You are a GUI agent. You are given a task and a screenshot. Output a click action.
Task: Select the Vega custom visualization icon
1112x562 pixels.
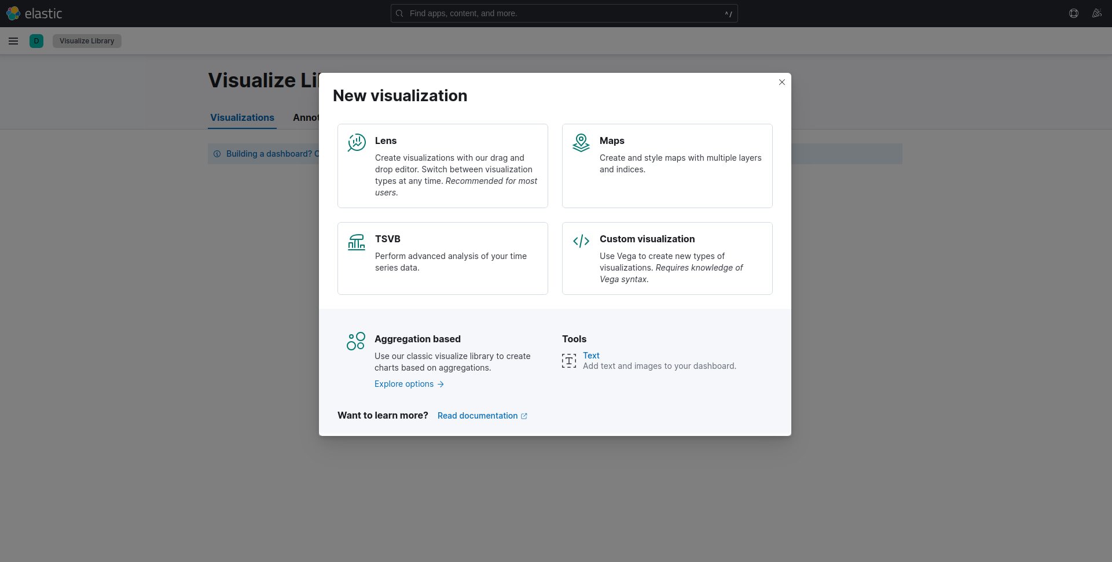[x=581, y=241]
